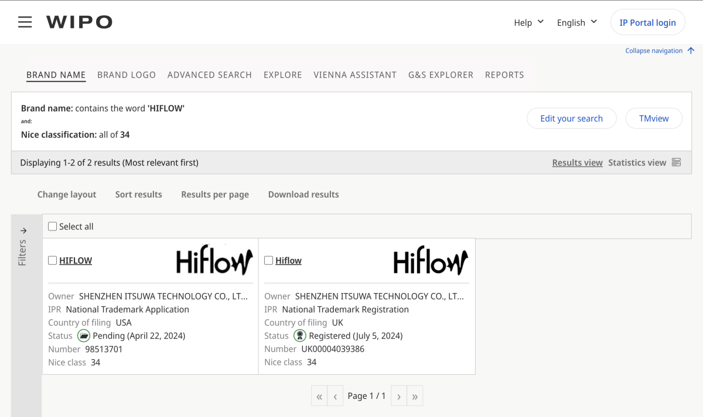
Task: Go to next page of results
Action: [398, 397]
